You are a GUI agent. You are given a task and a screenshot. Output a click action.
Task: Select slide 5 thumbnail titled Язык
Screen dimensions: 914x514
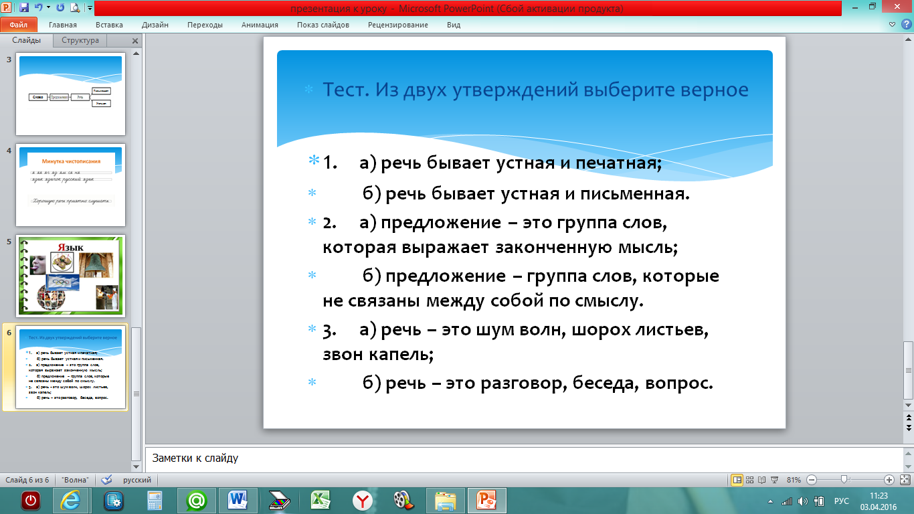[x=71, y=275]
